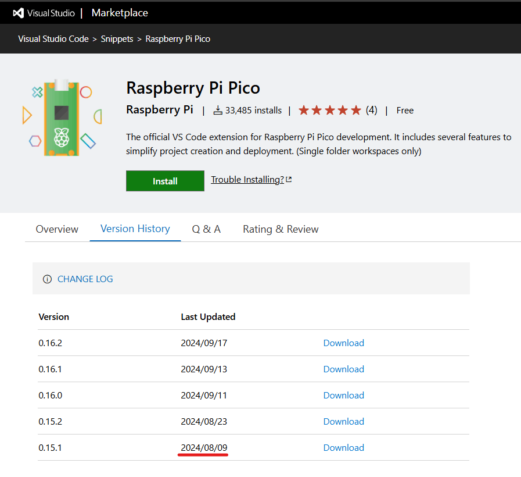
Task: Click the (4) review count
Action: point(372,110)
